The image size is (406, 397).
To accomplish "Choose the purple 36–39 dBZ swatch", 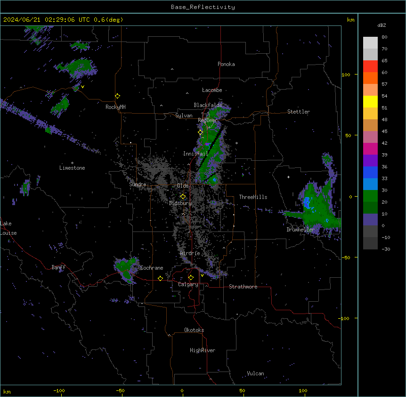I will (370, 161).
